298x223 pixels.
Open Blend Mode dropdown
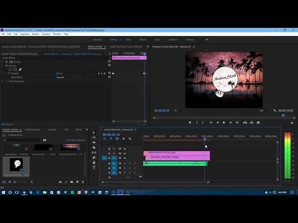point(69,77)
